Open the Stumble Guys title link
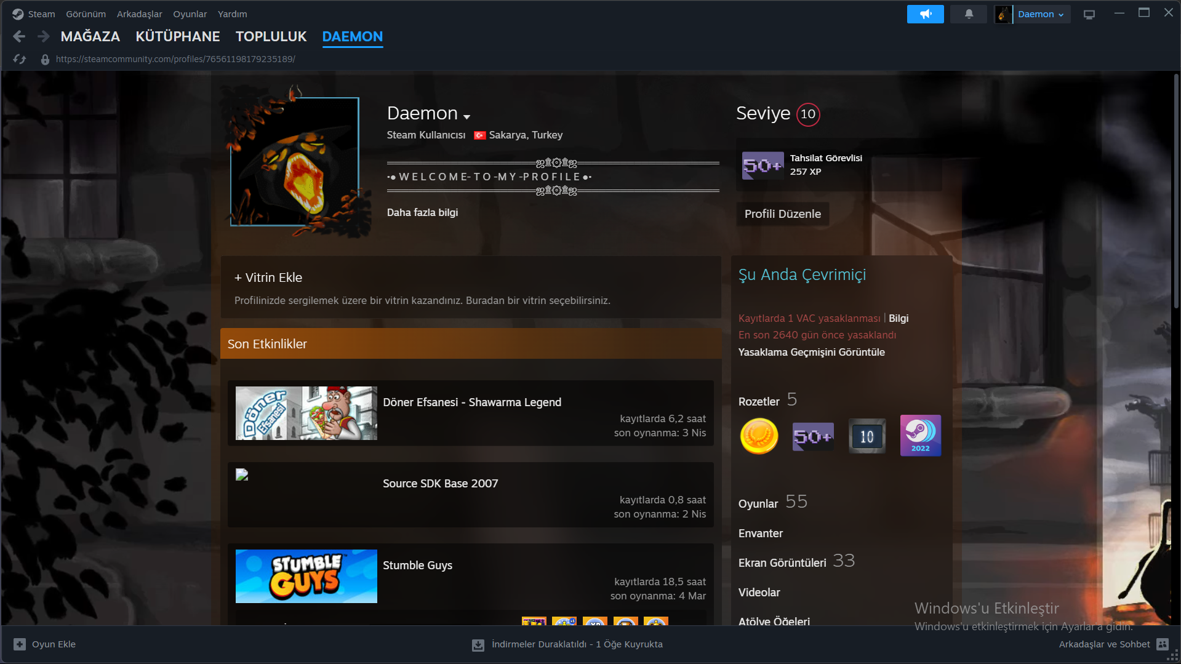Screen dimensions: 1181x664 pyautogui.click(x=417, y=566)
